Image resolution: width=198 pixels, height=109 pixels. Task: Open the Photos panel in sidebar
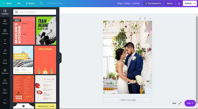(5, 22)
